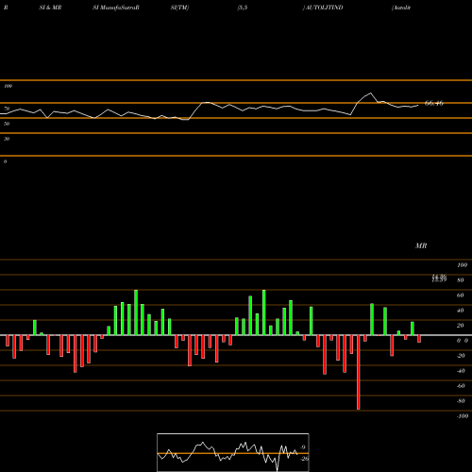Viewport: 472px width, 472px height.
Task: Click the SI(TM) header text
Action: point(179,8)
